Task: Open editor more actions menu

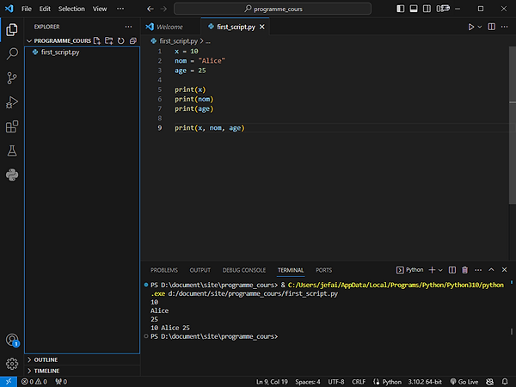Action: click(505, 27)
